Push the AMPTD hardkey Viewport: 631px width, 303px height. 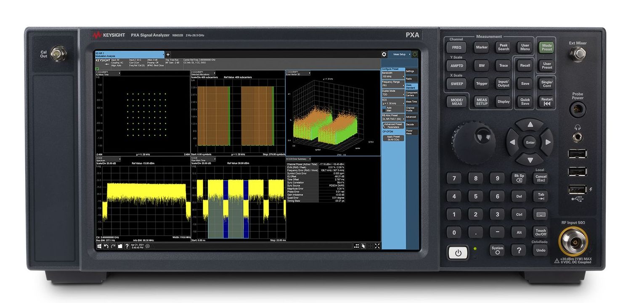click(x=456, y=66)
